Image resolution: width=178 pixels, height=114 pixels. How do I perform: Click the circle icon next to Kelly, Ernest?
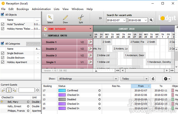pos(28,106)
